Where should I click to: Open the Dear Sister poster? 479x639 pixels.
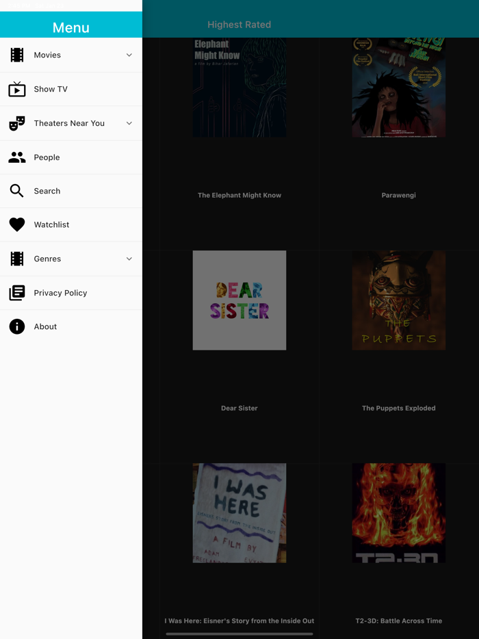(239, 300)
